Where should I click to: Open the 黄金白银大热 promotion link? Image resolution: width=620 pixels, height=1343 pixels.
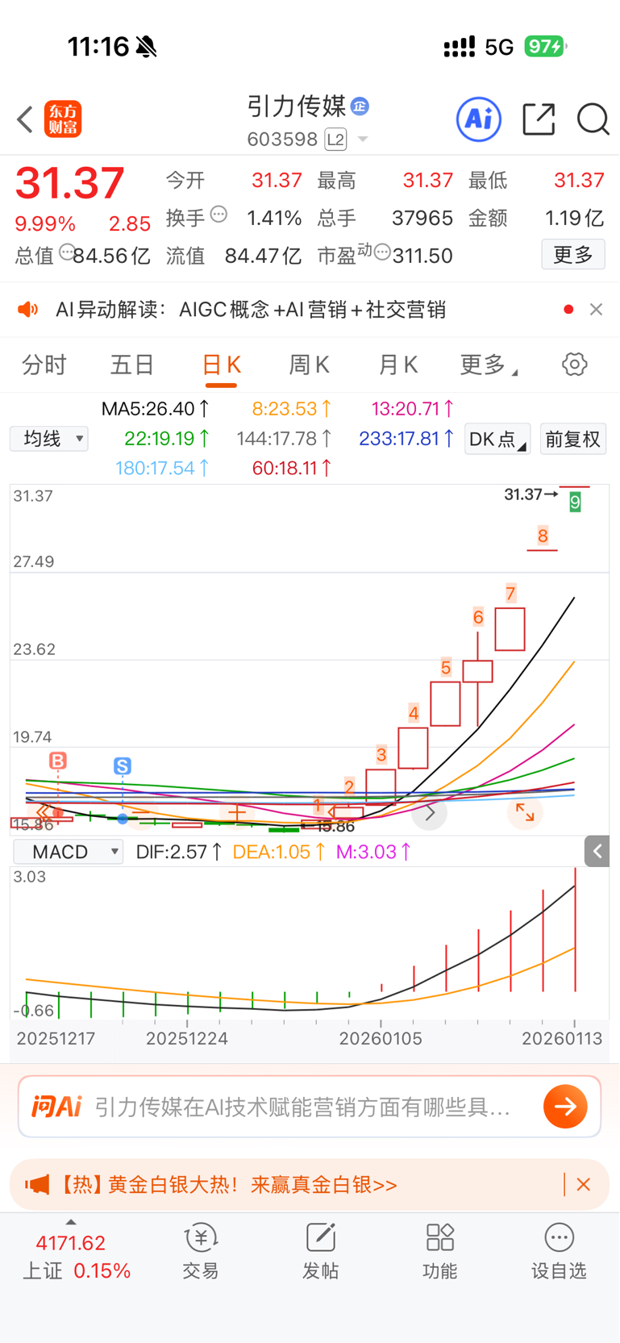click(x=229, y=1184)
